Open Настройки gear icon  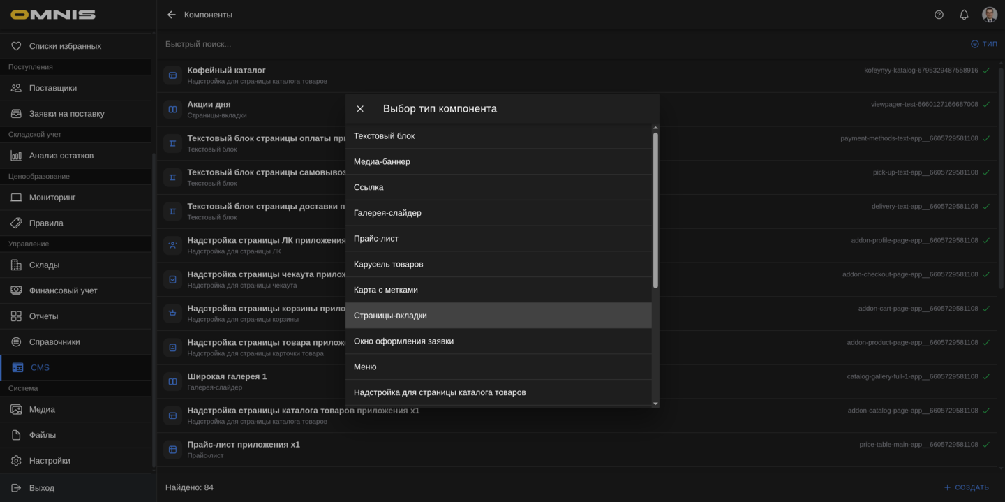(16, 461)
